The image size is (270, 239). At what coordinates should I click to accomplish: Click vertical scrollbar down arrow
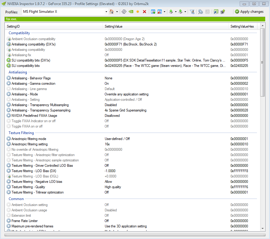(x=262, y=229)
